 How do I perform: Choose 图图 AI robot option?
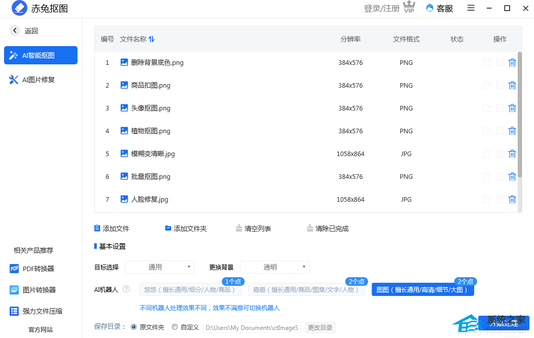click(x=423, y=289)
